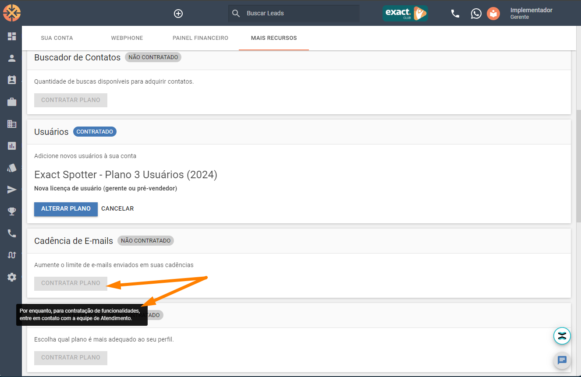The width and height of the screenshot is (581, 377).
Task: Switch to the PAINEL FINANCEIRO tab
Action: pyautogui.click(x=200, y=38)
